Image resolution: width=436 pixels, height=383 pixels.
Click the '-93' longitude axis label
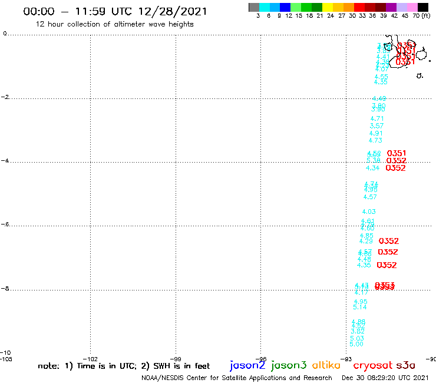click(x=346, y=359)
